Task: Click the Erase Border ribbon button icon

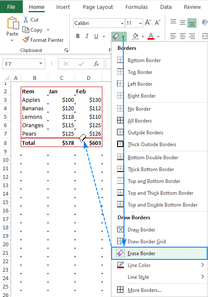Action: tap(116, 36)
